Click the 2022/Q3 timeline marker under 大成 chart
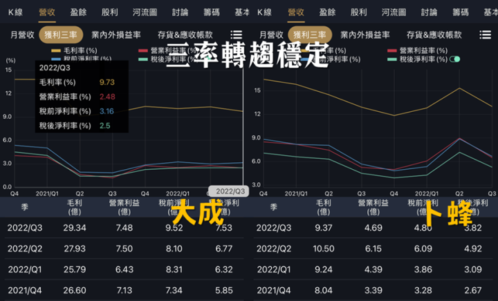 click(229, 191)
